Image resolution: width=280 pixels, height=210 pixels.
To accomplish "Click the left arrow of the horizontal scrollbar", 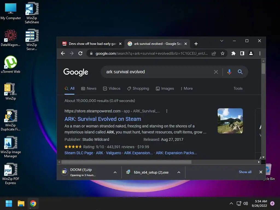I will click(59, 162).
